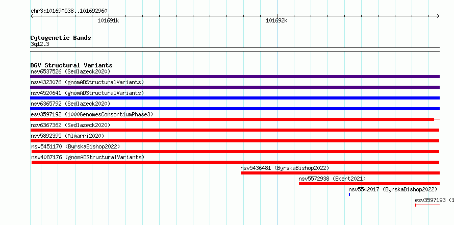This screenshot has height=225, width=454.
Task: Click the 101691k ruler label
Action: click(108, 20)
